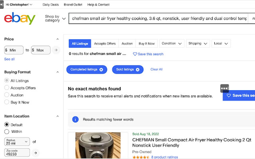Screen dimensions: 255x159
Task: Click the arrow to apply the price range
Action: coord(56,50)
